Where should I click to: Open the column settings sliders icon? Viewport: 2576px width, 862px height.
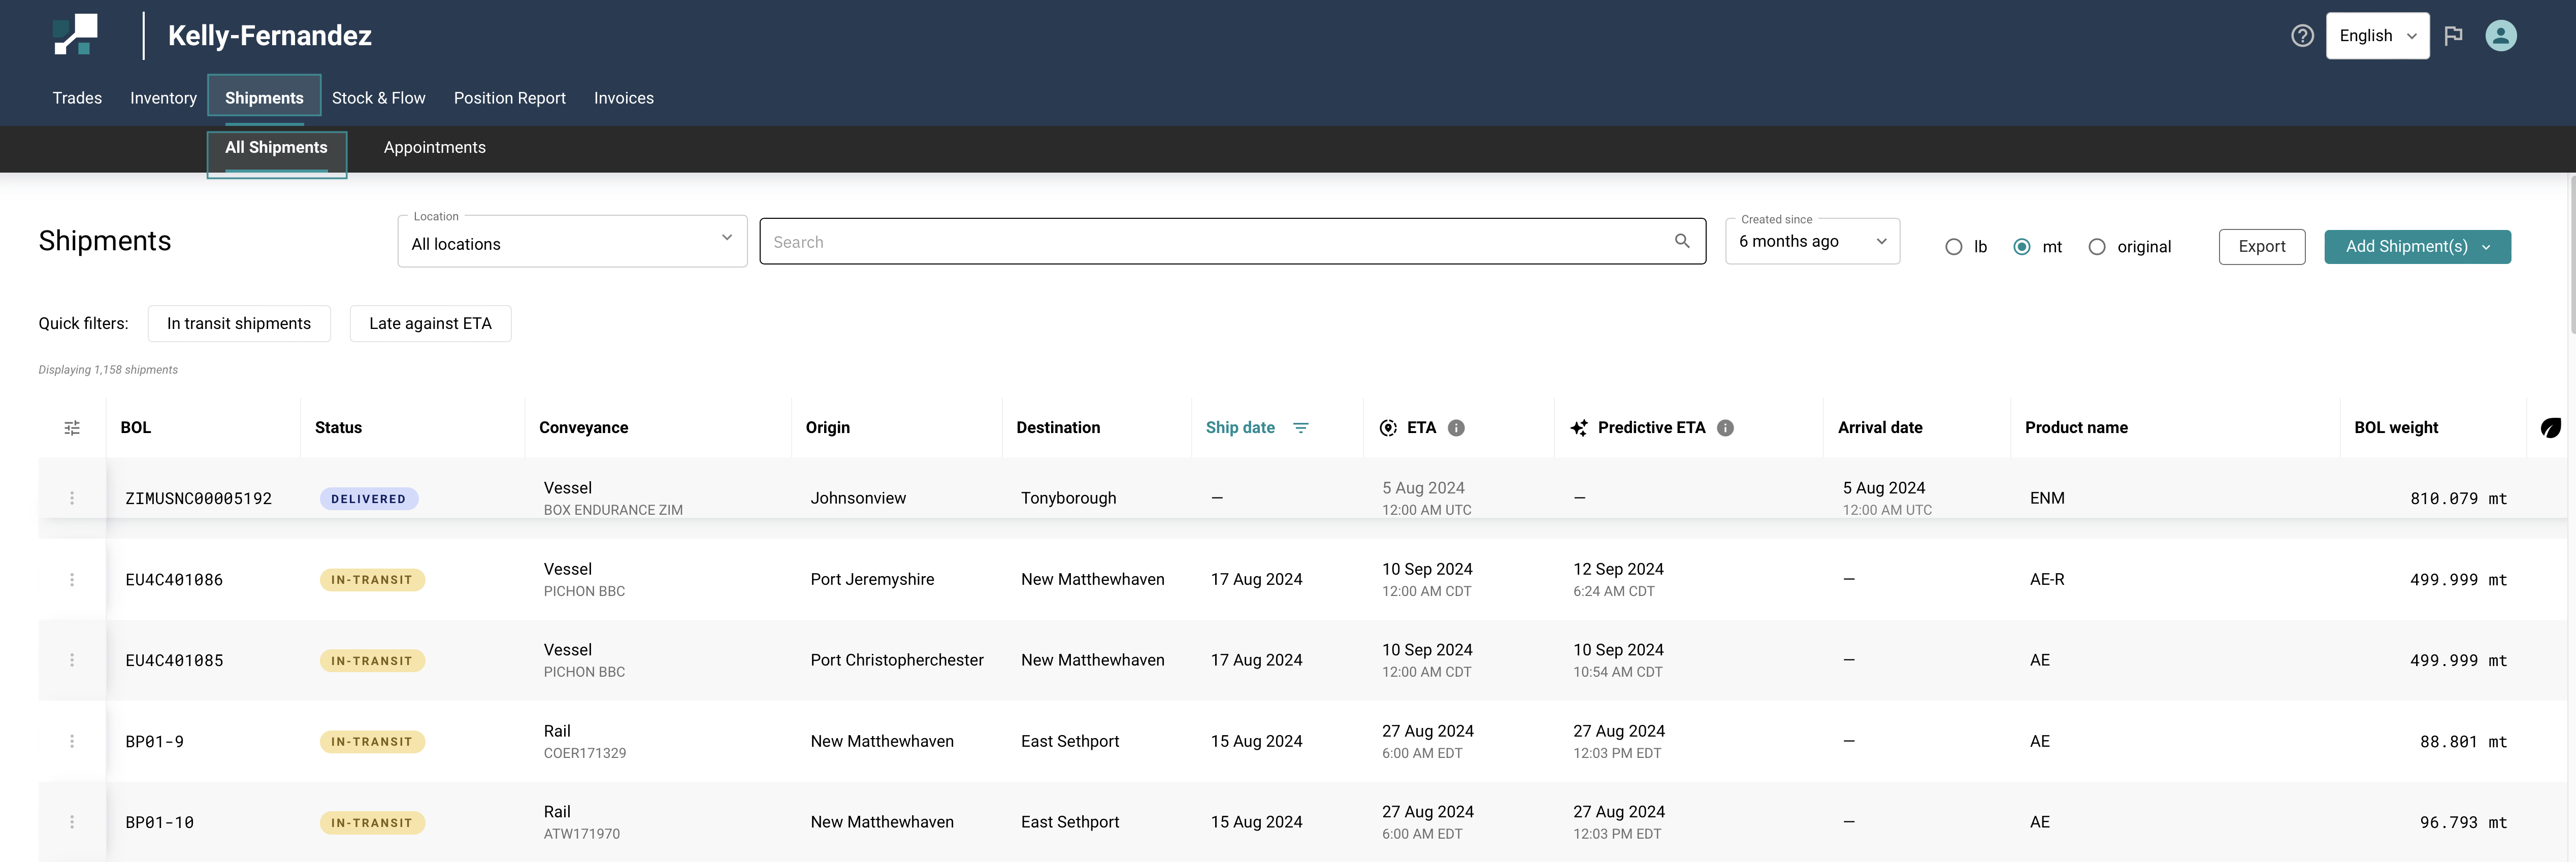[72, 428]
